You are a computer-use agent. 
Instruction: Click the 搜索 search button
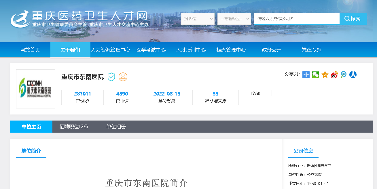[x=353, y=19]
